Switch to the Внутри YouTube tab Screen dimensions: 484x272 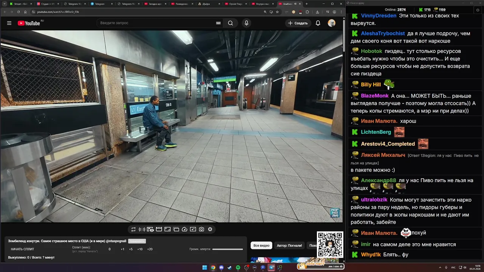[x=263, y=4]
